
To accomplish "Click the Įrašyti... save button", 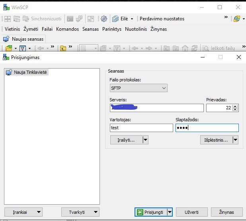I will (x=127, y=140).
